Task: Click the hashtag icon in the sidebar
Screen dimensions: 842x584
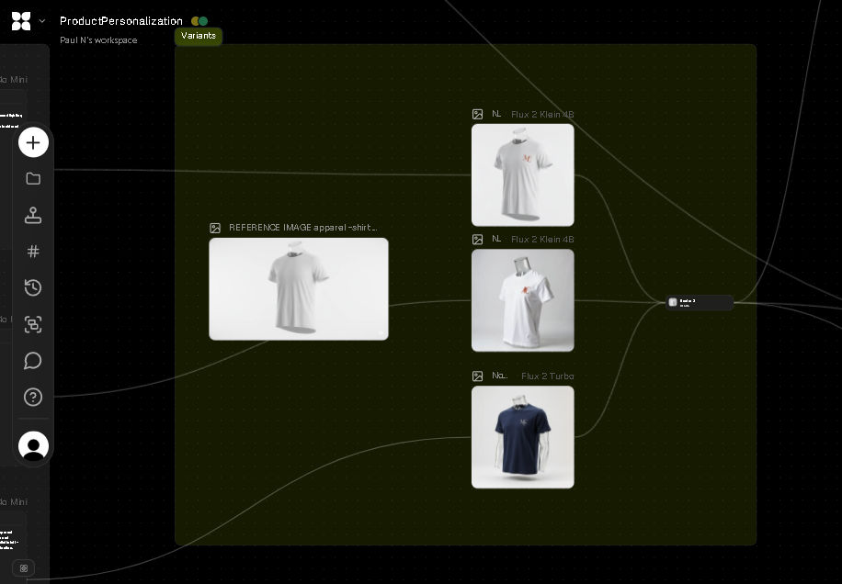Action: point(33,251)
